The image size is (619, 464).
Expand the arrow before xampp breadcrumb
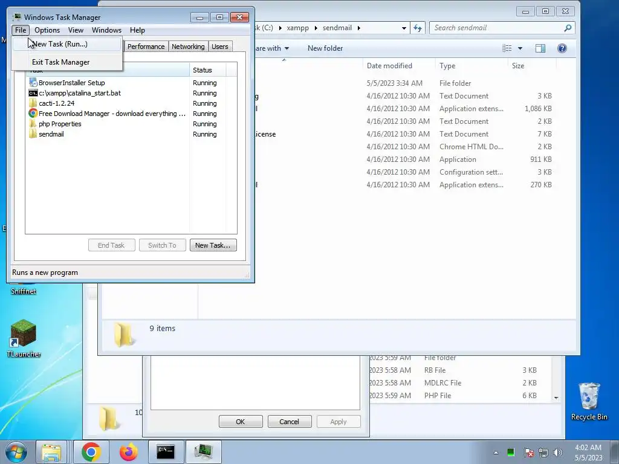[280, 28]
